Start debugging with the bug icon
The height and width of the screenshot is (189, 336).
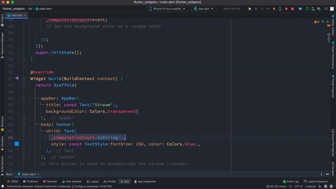256,9
